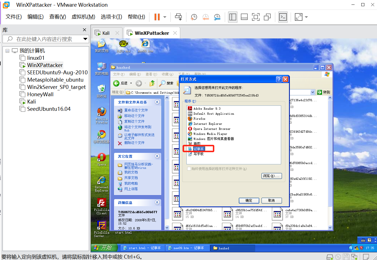Click the new09.htm desktop icon
The image size is (377, 260).
[145, 46]
